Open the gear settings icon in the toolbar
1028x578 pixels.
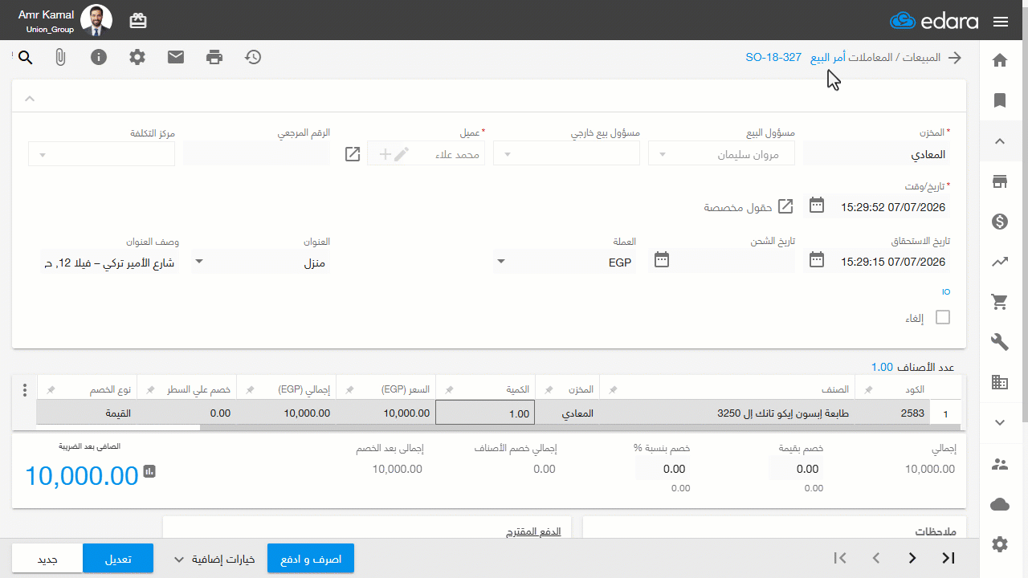(x=137, y=58)
